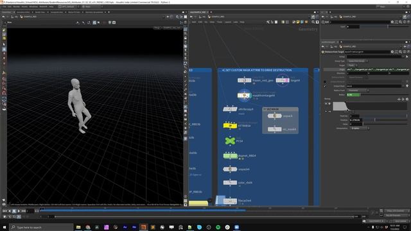Image resolution: width=411 pixels, height=231 pixels.
Task: Click the search icon in Distance from Target header
Action: (x=401, y=52)
